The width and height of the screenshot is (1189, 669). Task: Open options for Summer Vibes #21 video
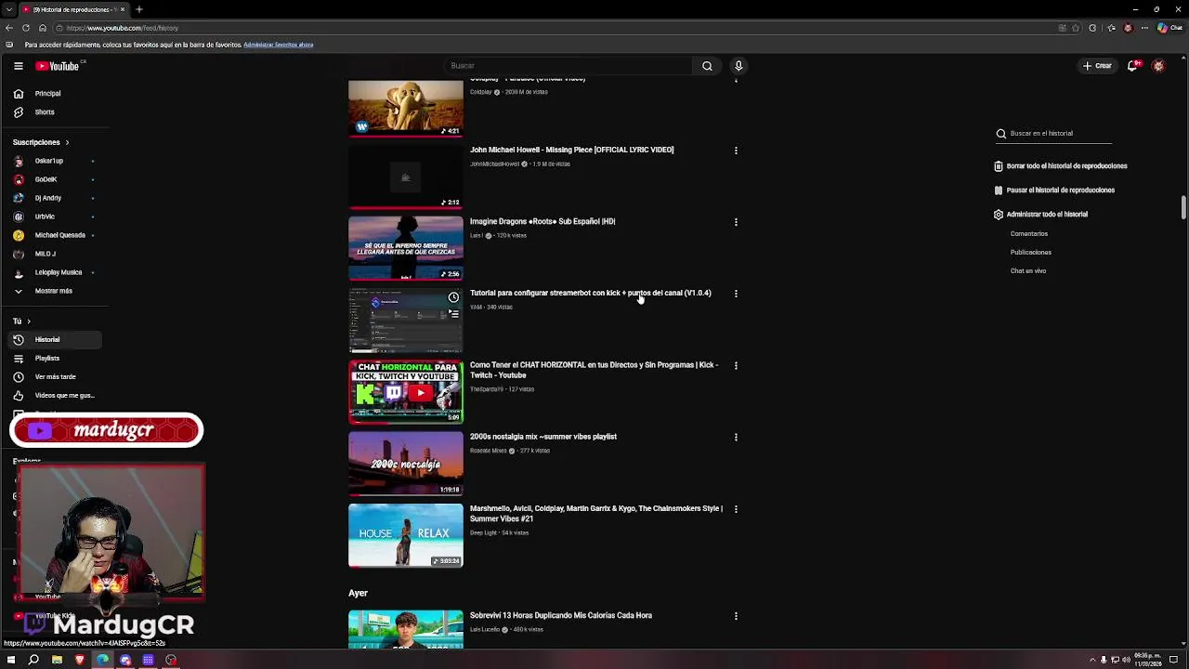coord(736,510)
